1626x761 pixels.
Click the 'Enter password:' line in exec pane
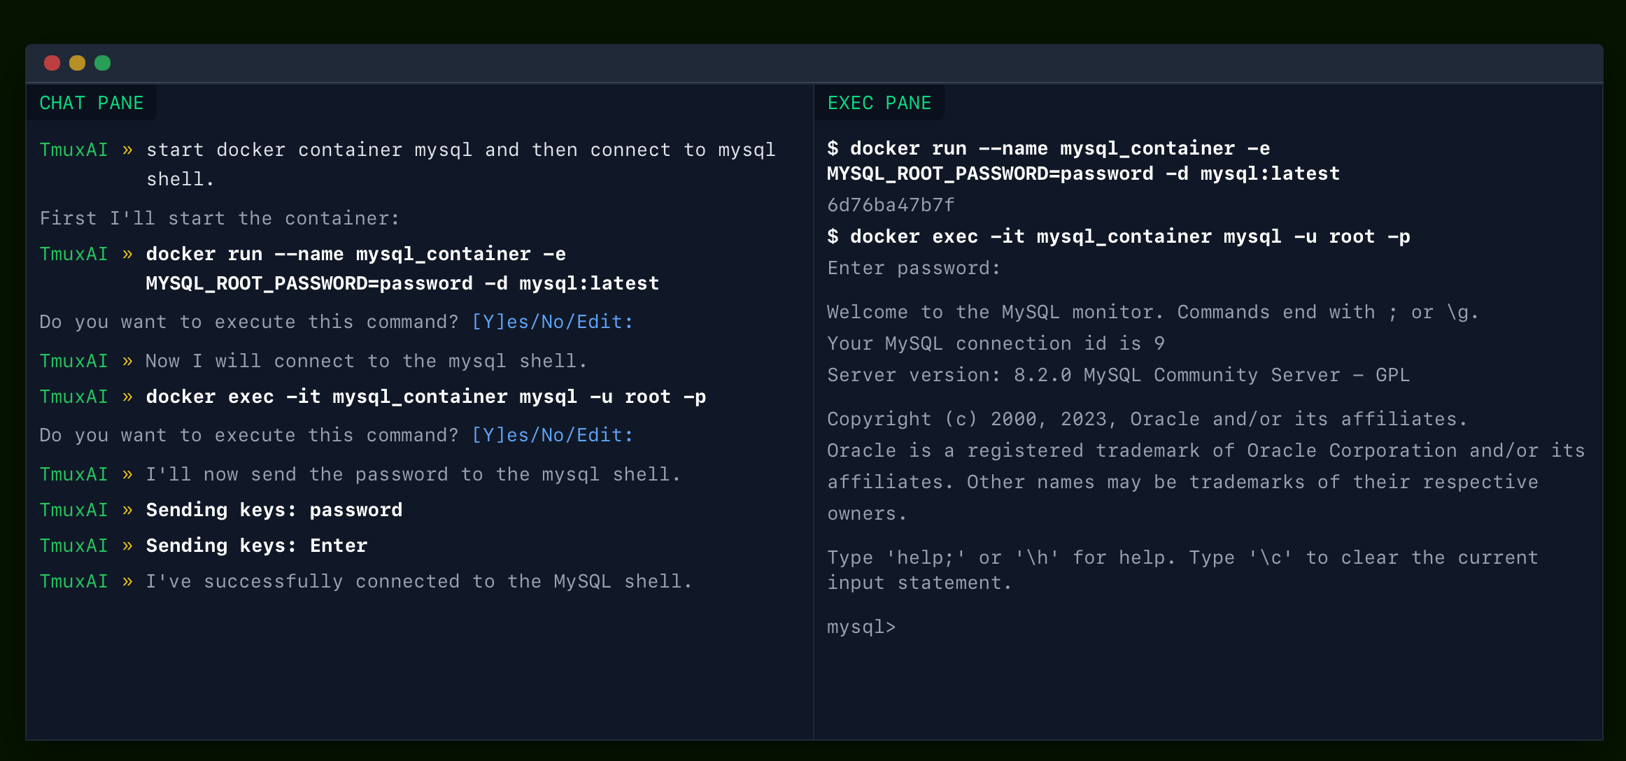(x=914, y=268)
